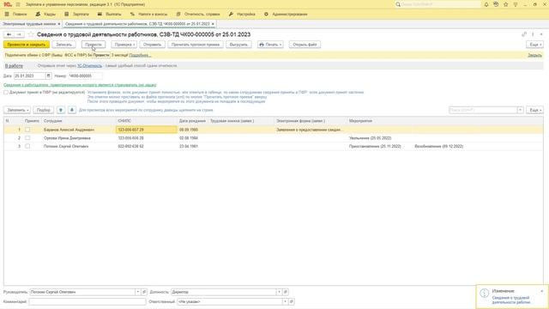Click the Открыть файл button
This screenshot has height=309, width=549.
coord(305,45)
